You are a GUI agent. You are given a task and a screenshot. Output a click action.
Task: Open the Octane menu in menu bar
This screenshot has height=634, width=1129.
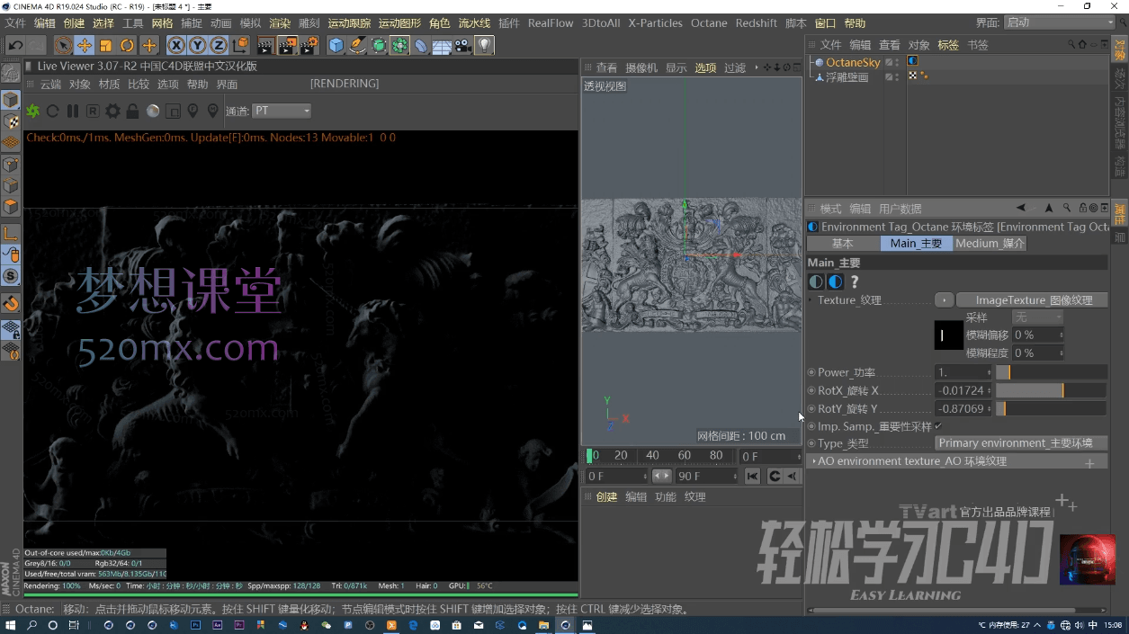coord(709,22)
